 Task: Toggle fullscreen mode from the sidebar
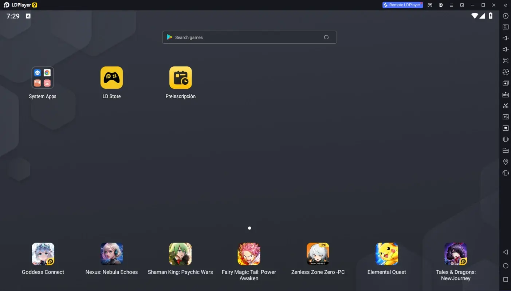click(x=506, y=61)
